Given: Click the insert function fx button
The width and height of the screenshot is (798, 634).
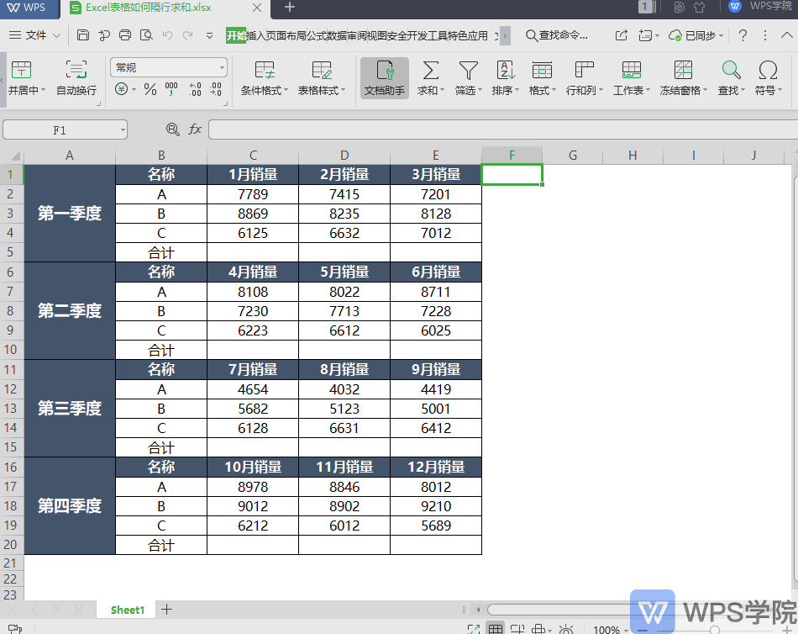Looking at the screenshot, I should pyautogui.click(x=195, y=129).
